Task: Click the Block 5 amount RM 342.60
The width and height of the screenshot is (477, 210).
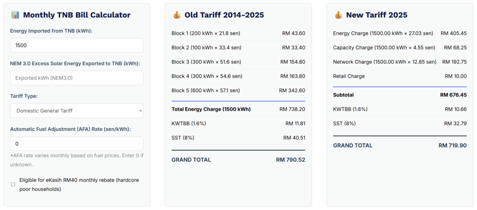Action: coord(292,91)
